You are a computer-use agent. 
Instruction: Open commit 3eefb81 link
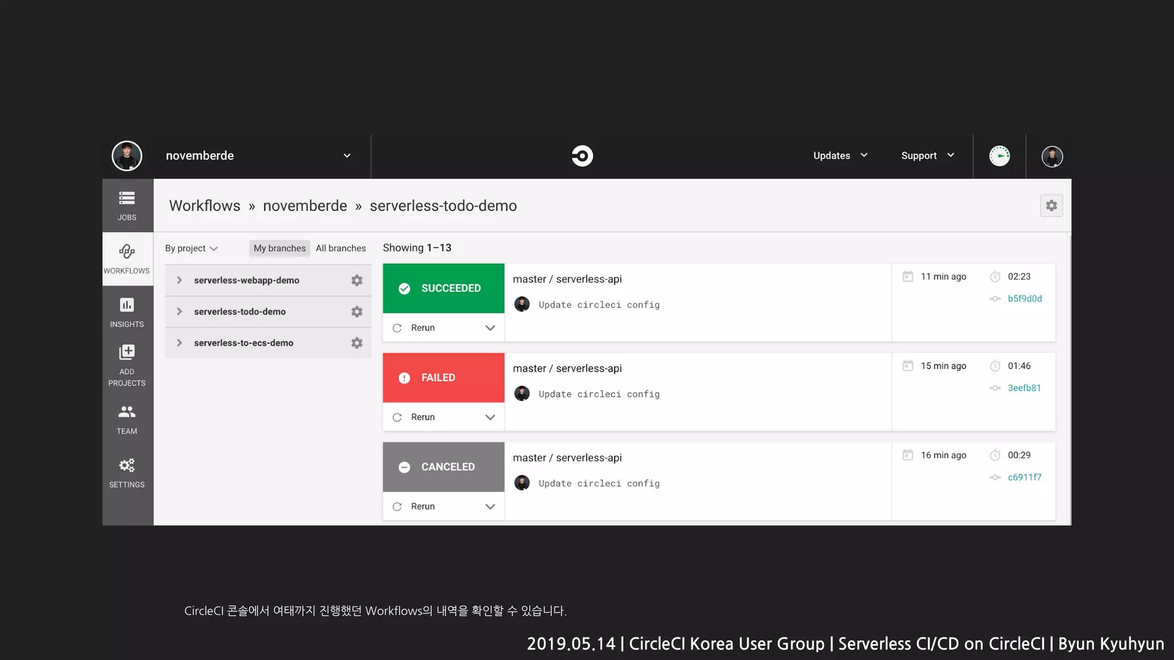coord(1024,388)
